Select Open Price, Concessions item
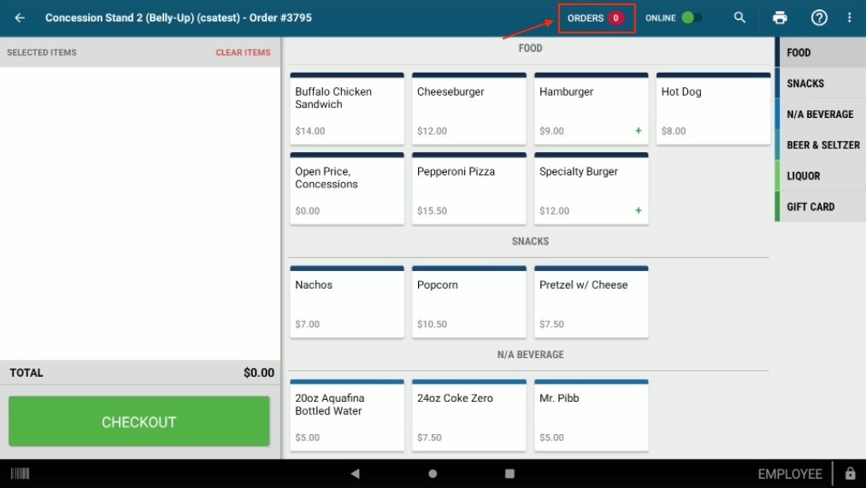This screenshot has width=866, height=488. (x=347, y=188)
